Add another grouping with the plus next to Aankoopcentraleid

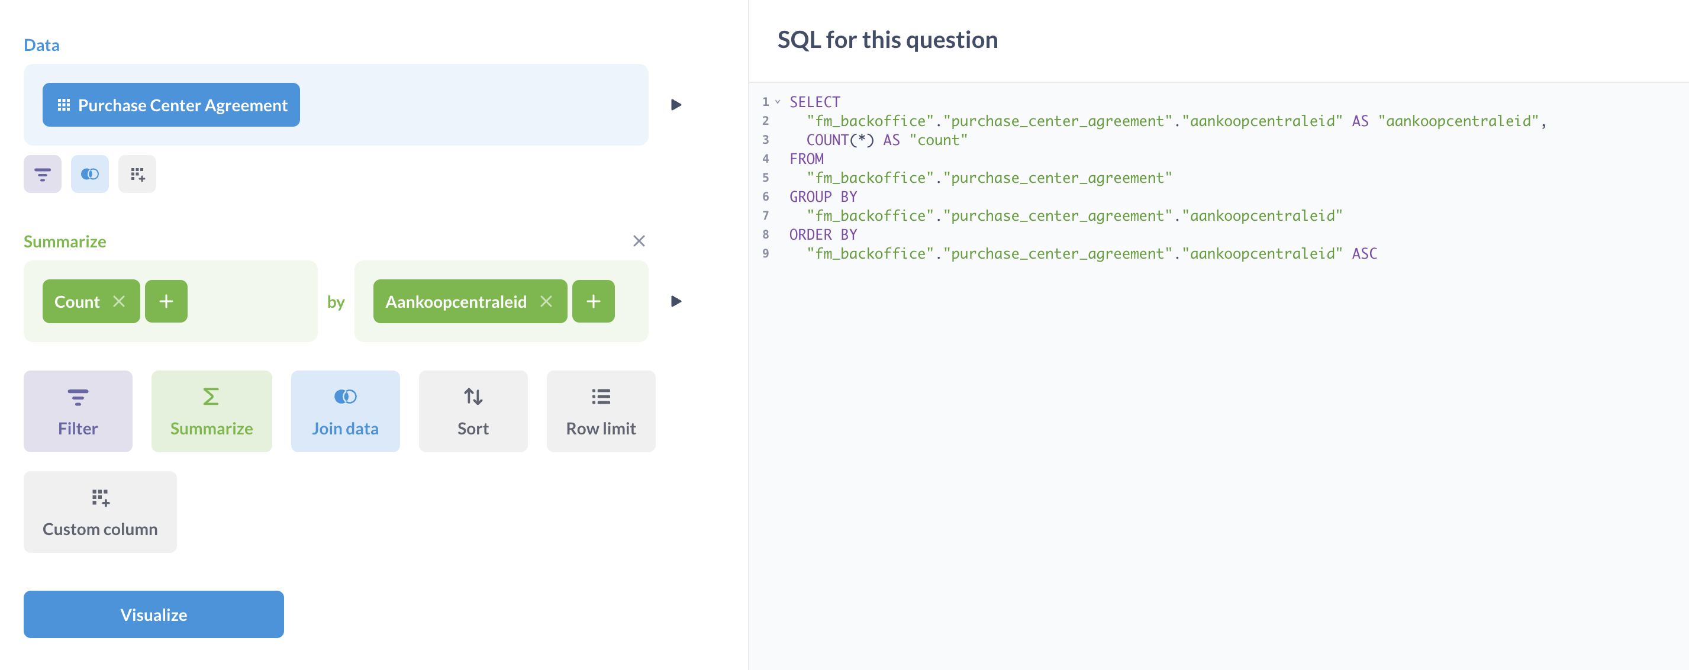pos(593,302)
